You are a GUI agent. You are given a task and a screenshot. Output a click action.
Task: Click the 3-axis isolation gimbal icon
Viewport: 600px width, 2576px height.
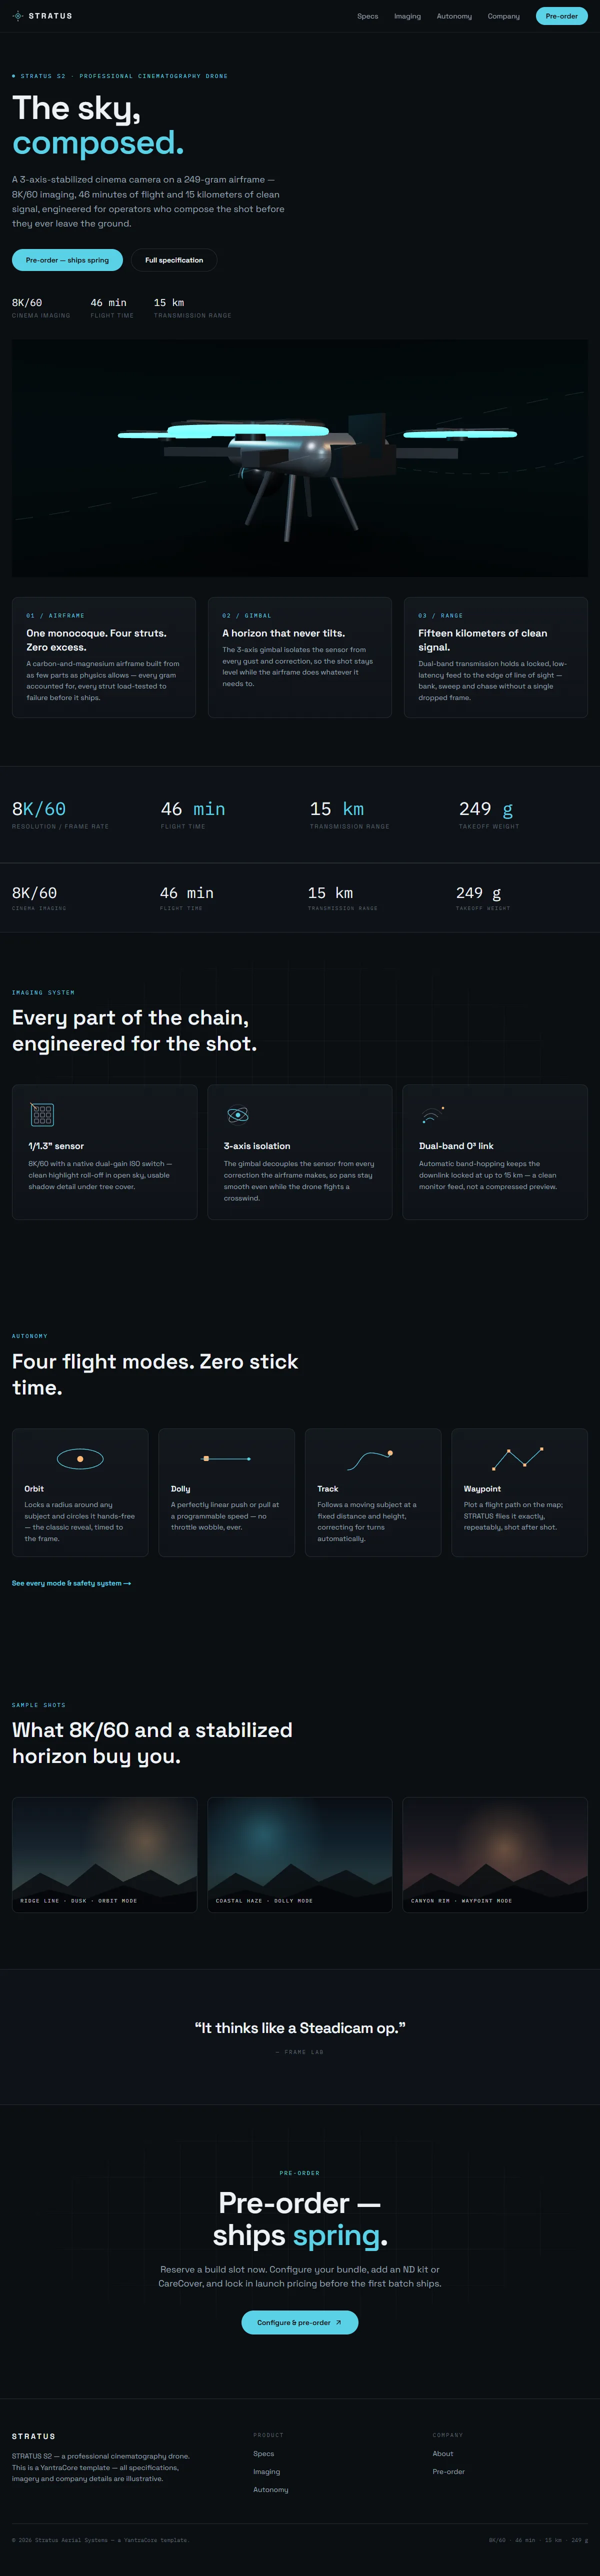click(x=237, y=1114)
